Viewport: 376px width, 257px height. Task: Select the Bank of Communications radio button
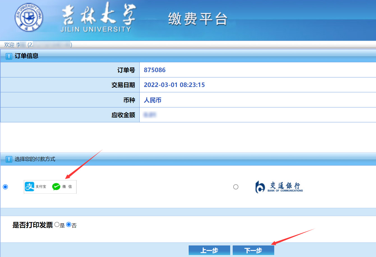(236, 187)
